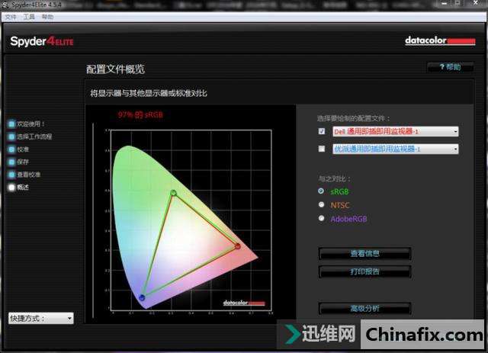
Task: Select the NTSC comparison radio button
Action: click(321, 204)
